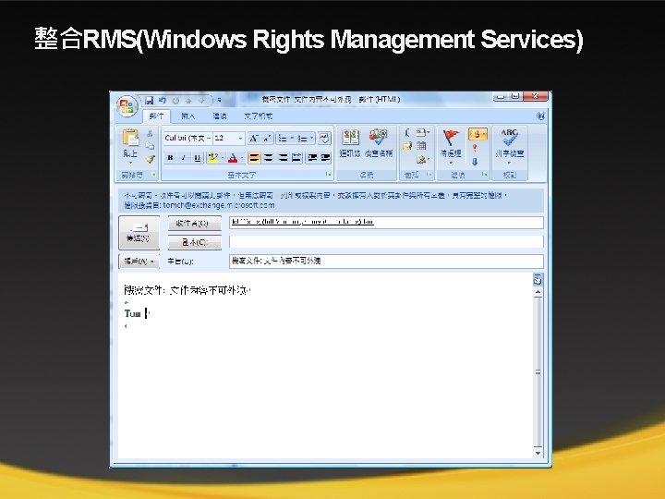Click the Paste clipboard icon
This screenshot has width=665, height=499.
[x=130, y=138]
